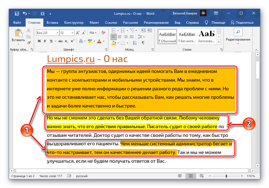This screenshot has width=269, height=188.
Task: Click the font color red A swatch
Action: click(x=98, y=41)
